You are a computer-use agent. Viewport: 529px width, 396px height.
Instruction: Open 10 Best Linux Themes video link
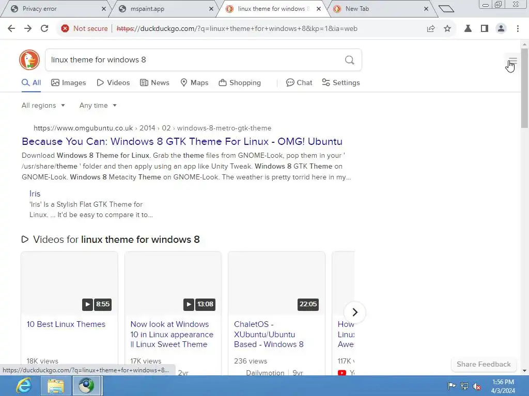66,324
